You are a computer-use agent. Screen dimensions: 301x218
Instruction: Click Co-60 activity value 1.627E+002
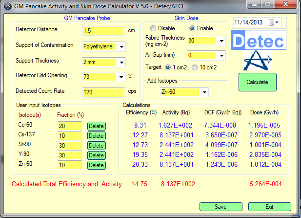(175, 126)
